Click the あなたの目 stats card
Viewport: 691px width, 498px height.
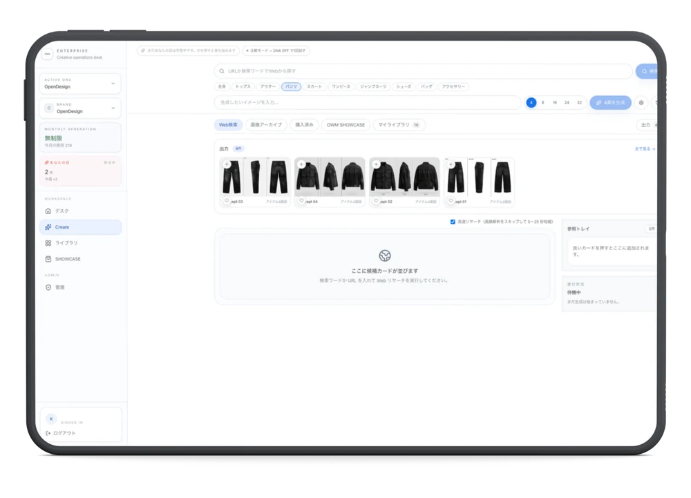[x=80, y=171]
